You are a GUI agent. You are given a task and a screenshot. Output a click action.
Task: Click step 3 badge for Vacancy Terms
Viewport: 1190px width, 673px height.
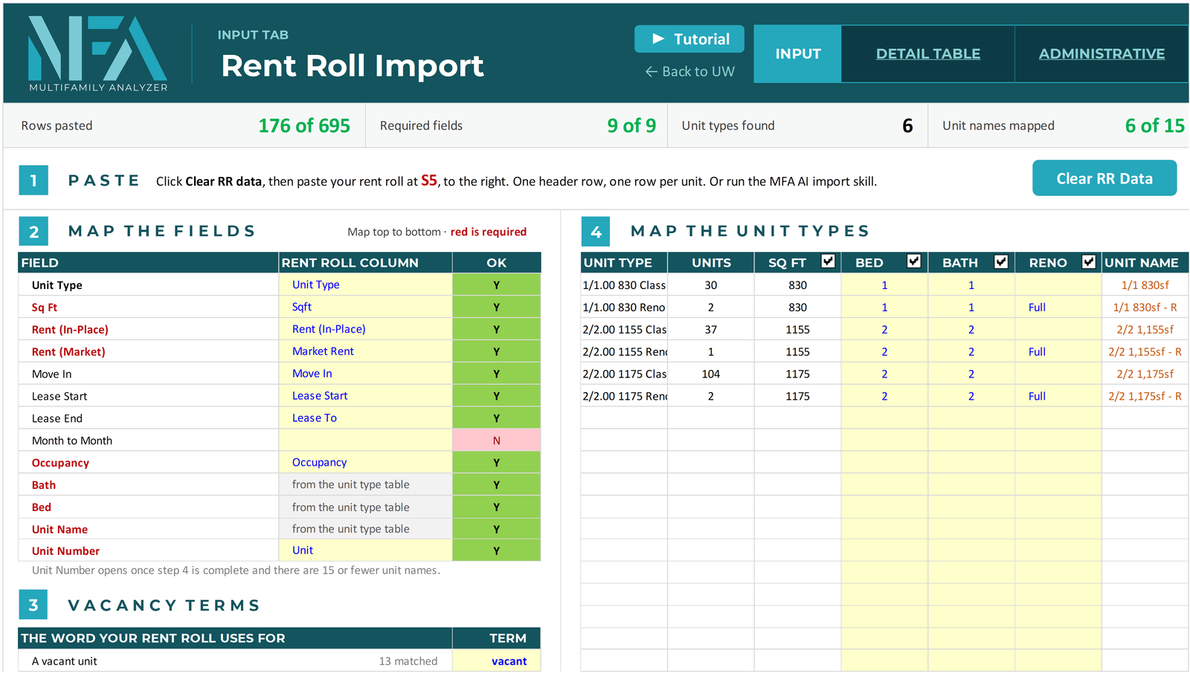tap(33, 605)
